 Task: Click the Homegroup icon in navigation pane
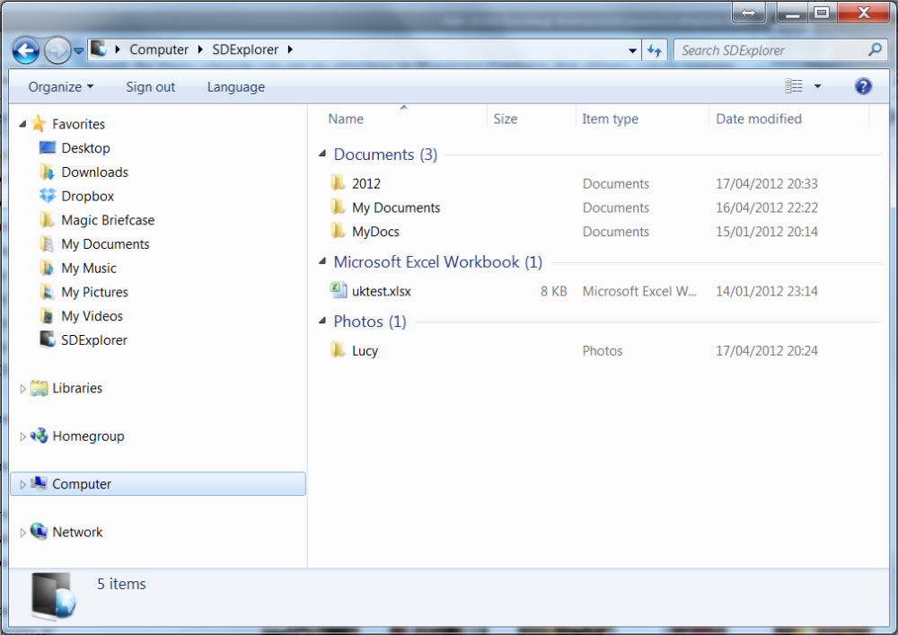(x=39, y=436)
